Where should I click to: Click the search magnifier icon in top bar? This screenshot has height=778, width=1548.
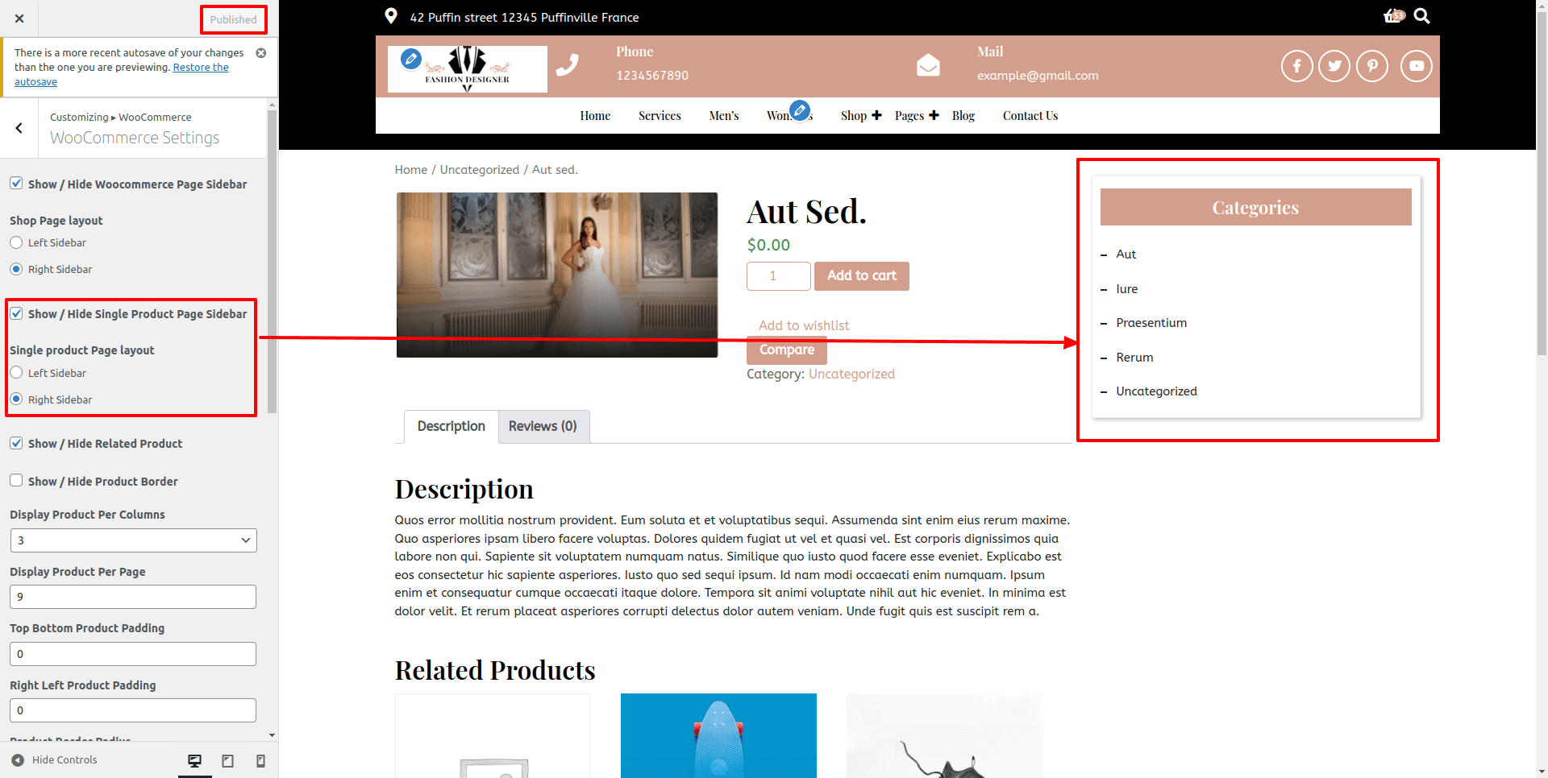tap(1422, 16)
